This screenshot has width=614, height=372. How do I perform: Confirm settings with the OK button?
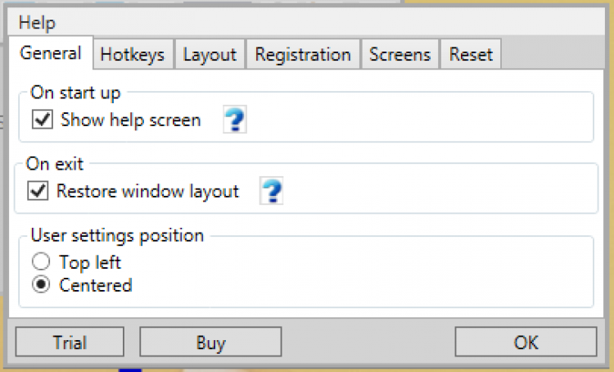pos(526,343)
